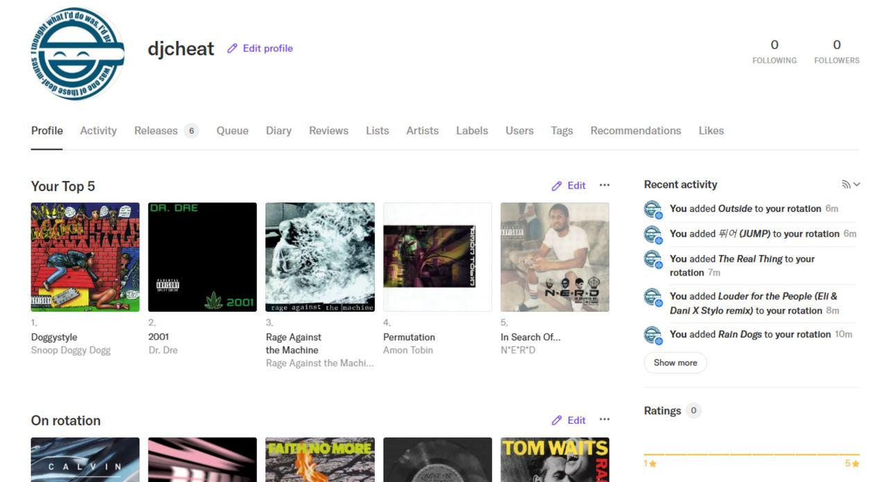Viewport: 887px width, 482px height.
Task: Click the avatar icon beside the JUMP activity
Action: pyautogui.click(x=653, y=234)
